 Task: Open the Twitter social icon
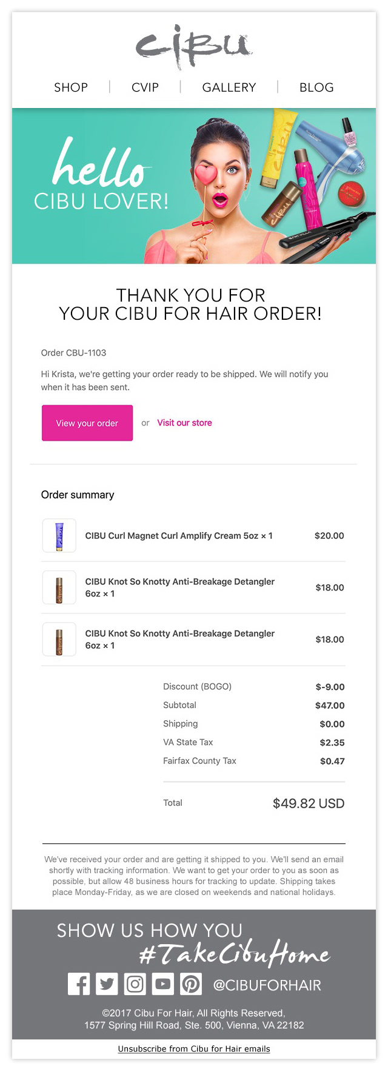pyautogui.click(x=107, y=984)
